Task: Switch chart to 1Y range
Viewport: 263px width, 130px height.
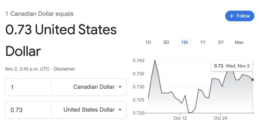Action: pyautogui.click(x=203, y=42)
